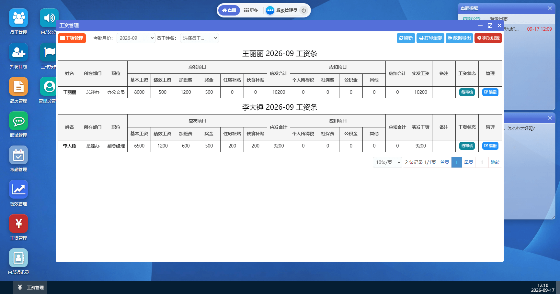The width and height of the screenshot is (560, 294).
Task: Click the orange 工资管理 list button
Action: pyautogui.click(x=72, y=38)
